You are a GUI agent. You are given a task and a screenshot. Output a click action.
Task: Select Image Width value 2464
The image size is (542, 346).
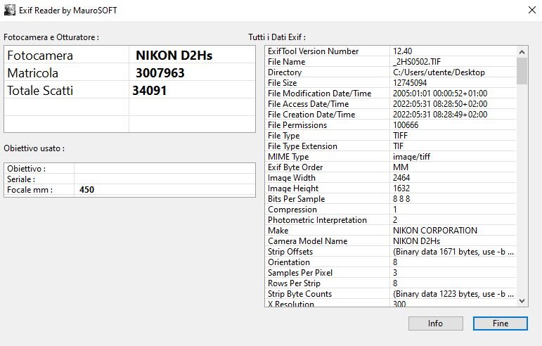click(401, 178)
